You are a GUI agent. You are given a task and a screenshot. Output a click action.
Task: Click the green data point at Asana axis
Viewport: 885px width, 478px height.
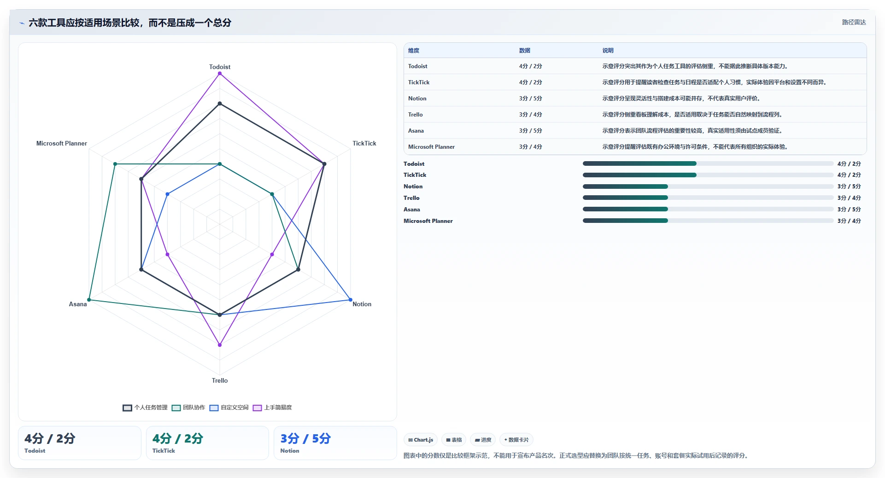click(x=89, y=300)
